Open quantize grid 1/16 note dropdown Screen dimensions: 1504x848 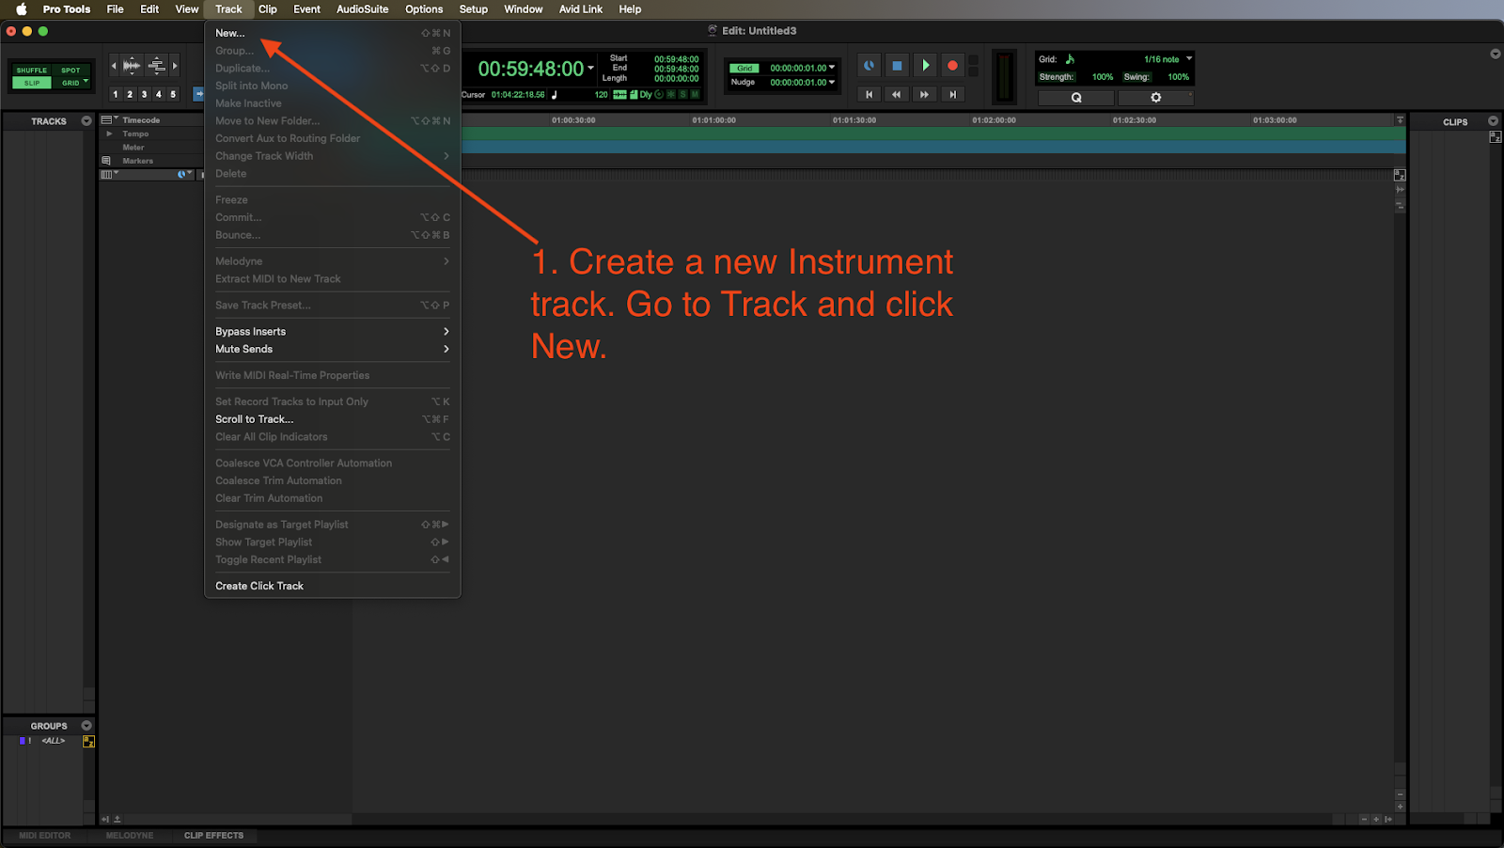pyautogui.click(x=1189, y=58)
